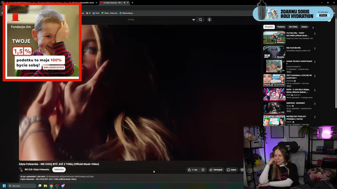
Task: Click title YouTube Mix – KARO - MILIONER
Action: (298, 34)
